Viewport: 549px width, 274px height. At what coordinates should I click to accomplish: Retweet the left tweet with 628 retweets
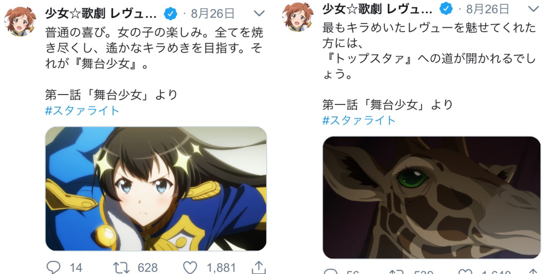pyautogui.click(x=121, y=268)
